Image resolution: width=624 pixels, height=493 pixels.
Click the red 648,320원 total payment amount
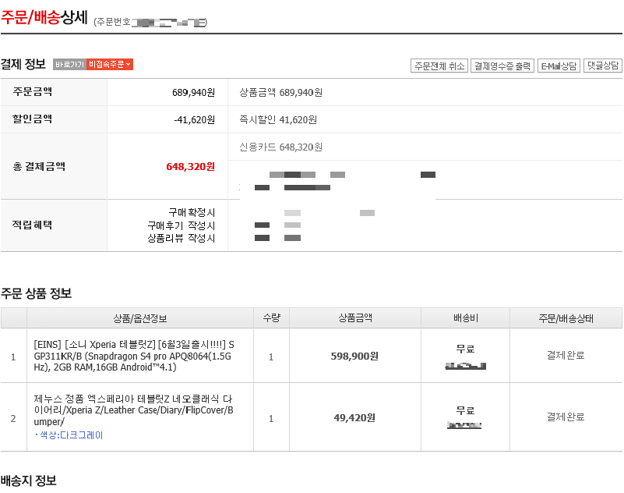[x=190, y=166]
